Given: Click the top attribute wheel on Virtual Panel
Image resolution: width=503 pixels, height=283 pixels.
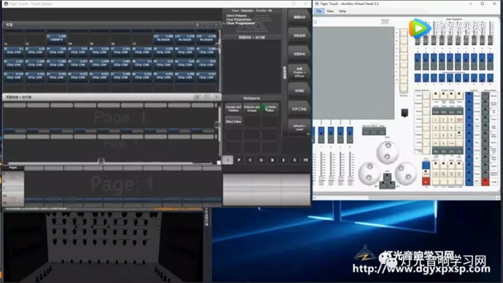Looking at the screenshot, I should pyautogui.click(x=387, y=152).
